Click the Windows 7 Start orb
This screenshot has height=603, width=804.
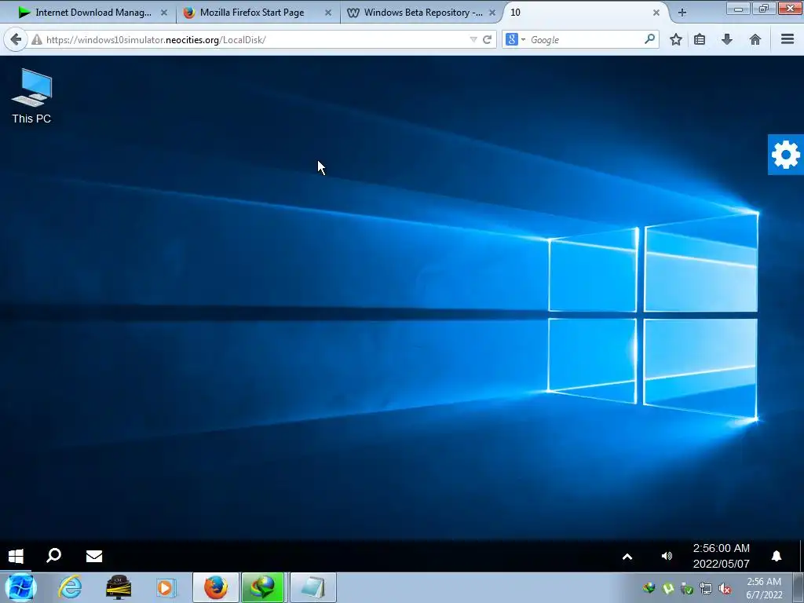click(x=20, y=587)
